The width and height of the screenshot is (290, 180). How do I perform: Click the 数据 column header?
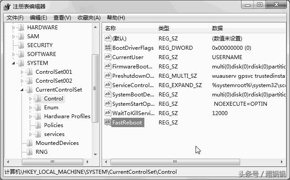pos(247,28)
